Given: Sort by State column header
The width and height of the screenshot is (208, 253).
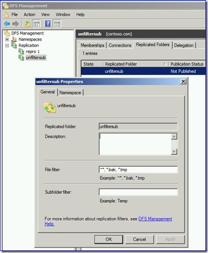Looking at the screenshot, I should pos(92,64).
